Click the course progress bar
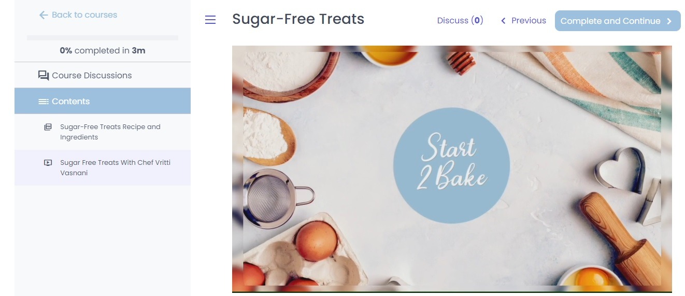 [103, 38]
